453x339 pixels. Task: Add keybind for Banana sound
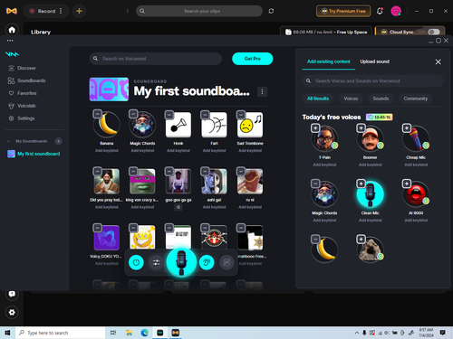point(107,151)
